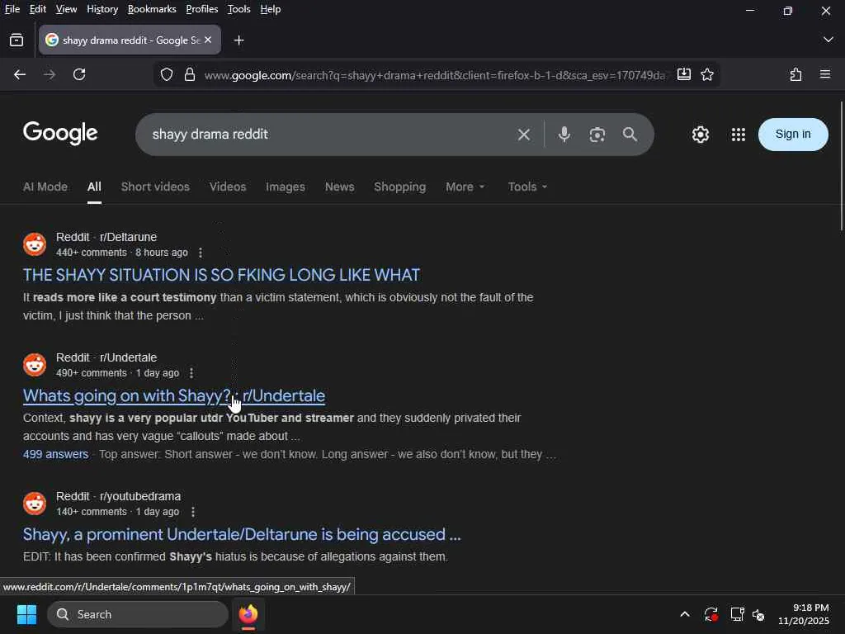Bookmark this page with the star icon

click(707, 74)
